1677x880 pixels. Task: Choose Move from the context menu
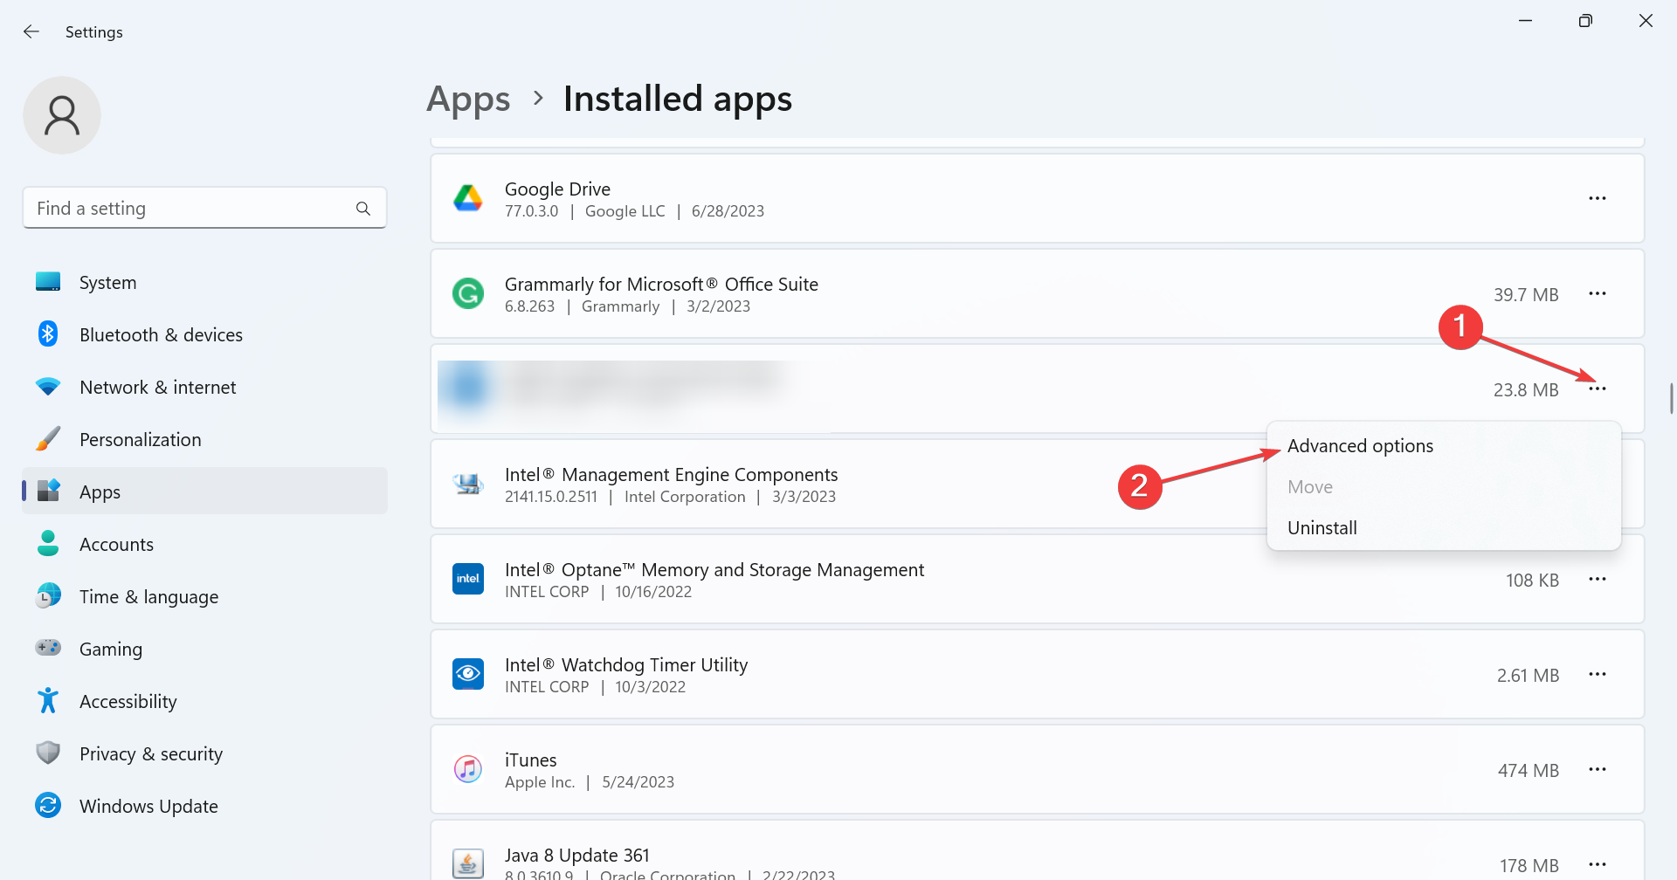coord(1444,486)
